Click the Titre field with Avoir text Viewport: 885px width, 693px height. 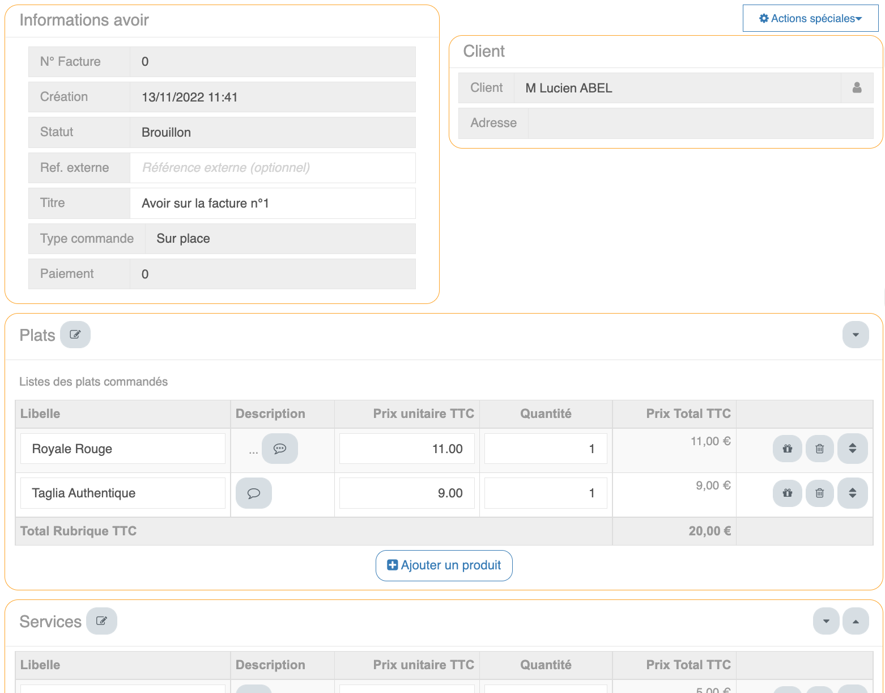[273, 203]
